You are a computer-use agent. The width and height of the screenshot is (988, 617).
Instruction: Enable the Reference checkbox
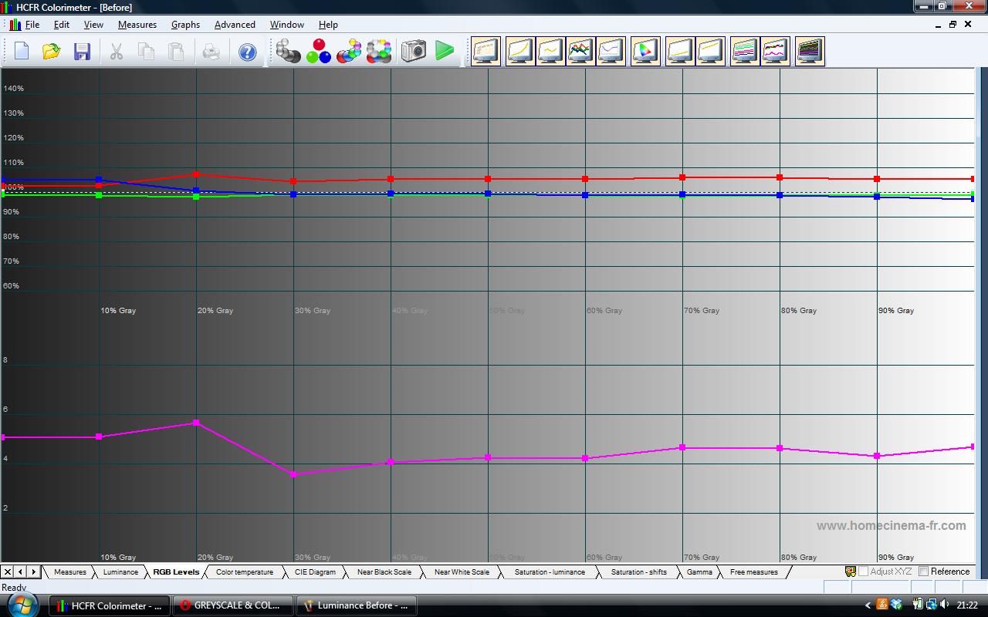923,571
